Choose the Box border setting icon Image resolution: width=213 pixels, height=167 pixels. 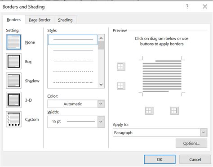(x=13, y=61)
